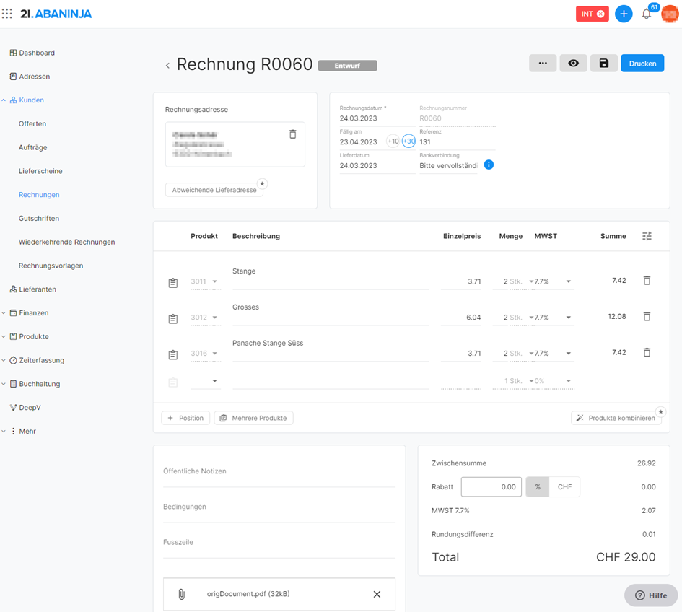Viewport: 682px width, 612px height.
Task: Delete the Grosses line item
Action: coord(647,316)
